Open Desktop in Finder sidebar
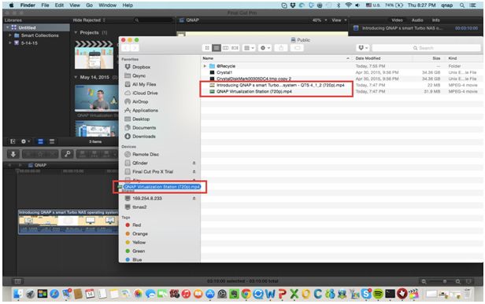This screenshot has width=485, height=304. [141, 119]
